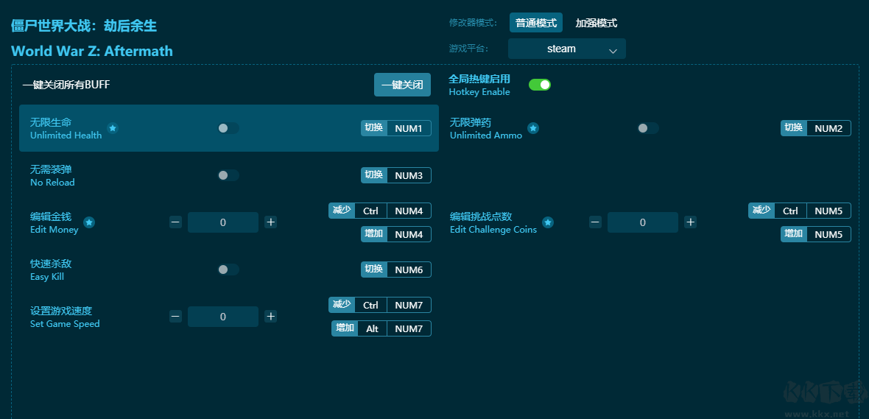Screen dimensions: 869x419
Task: Click the Set Game Speed text label
Action: tap(65, 324)
